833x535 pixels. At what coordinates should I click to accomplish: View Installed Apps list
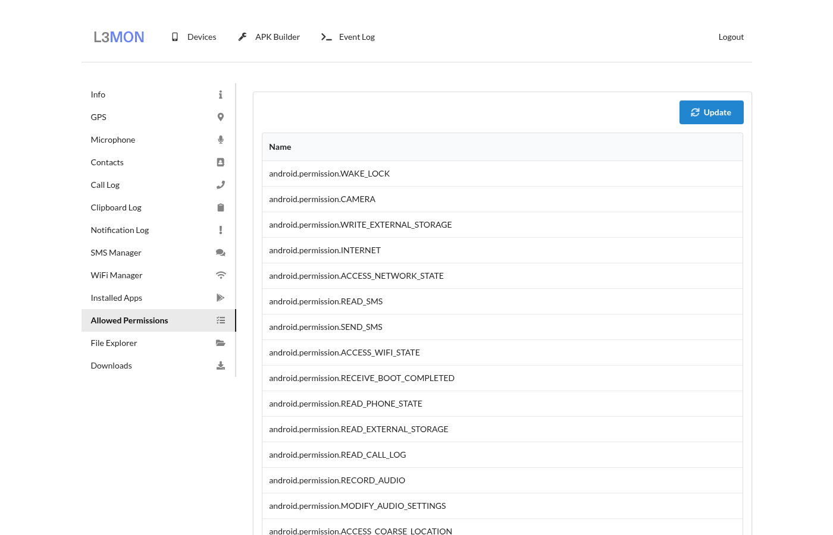(x=158, y=298)
